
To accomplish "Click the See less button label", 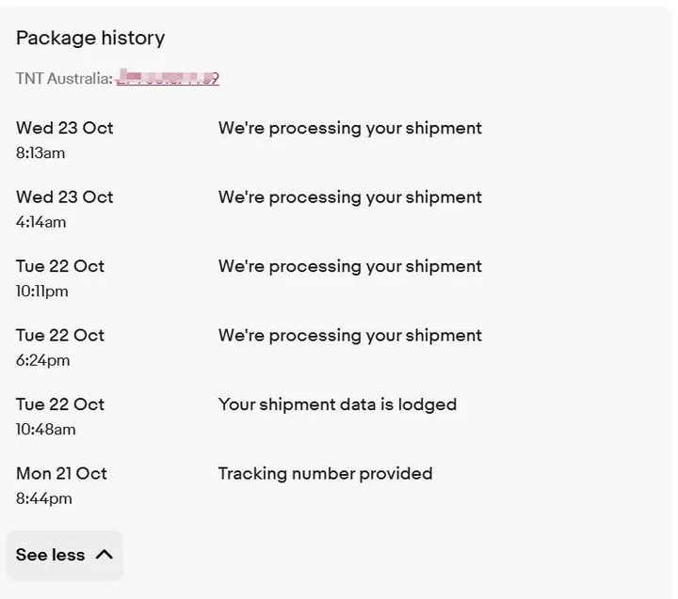I will [x=50, y=555].
